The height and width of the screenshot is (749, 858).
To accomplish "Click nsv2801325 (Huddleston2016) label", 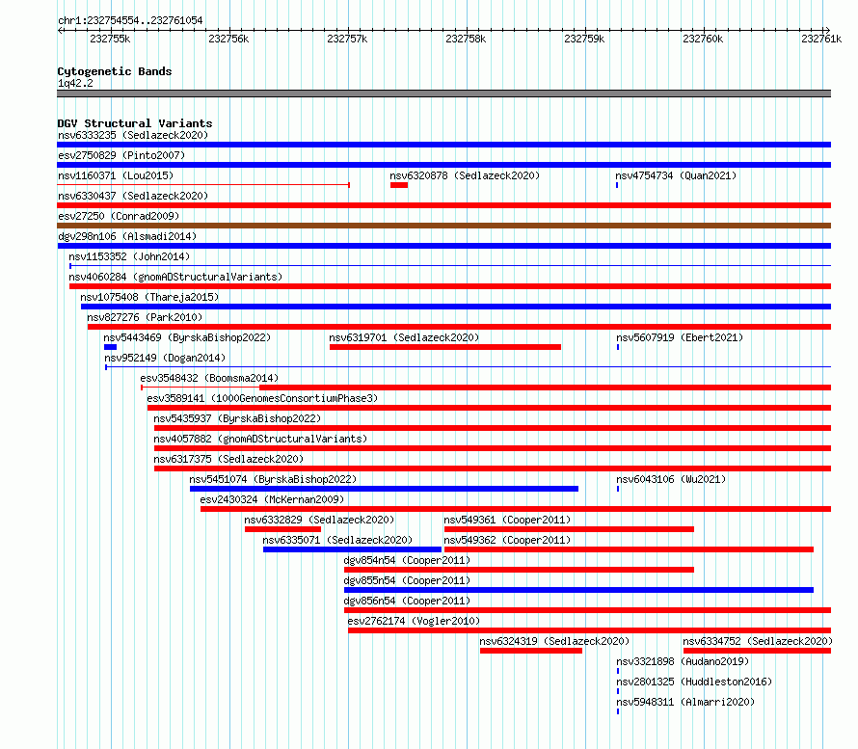I will coord(694,682).
